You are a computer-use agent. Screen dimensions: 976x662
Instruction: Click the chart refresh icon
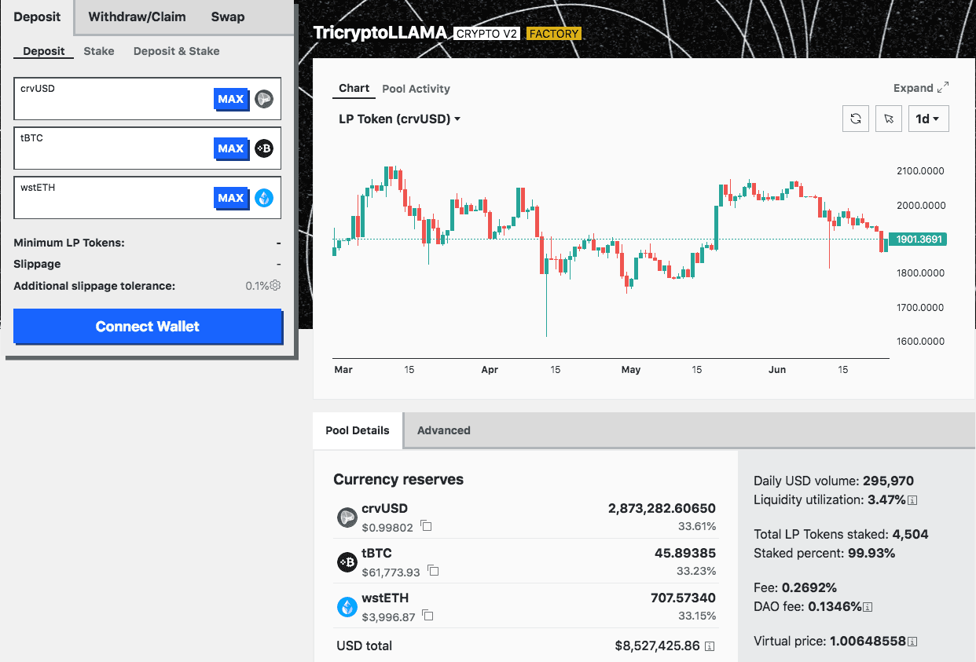856,119
